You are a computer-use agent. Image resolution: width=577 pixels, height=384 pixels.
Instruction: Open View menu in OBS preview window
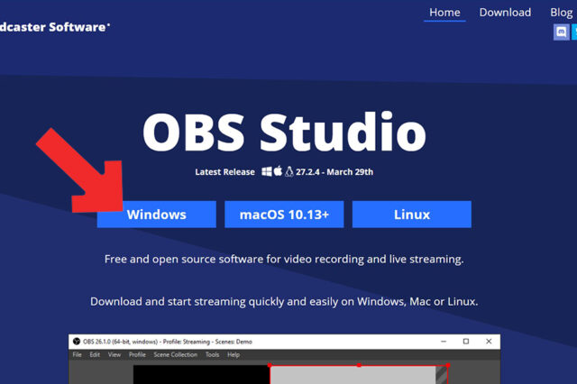click(x=114, y=354)
